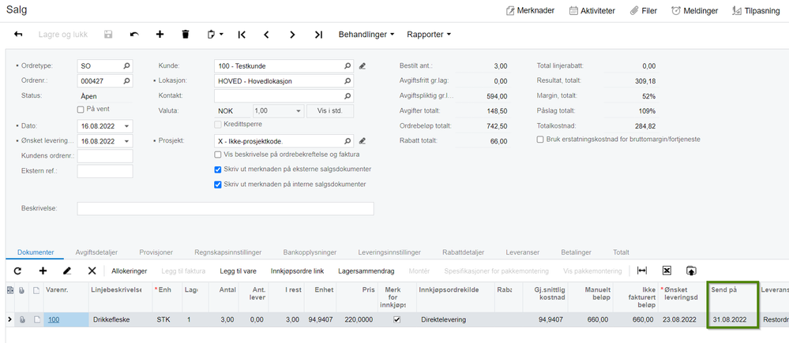The width and height of the screenshot is (789, 343).
Task: Toggle Bruk erstatningskostnad for bruttomargin checkbox
Action: (x=540, y=139)
